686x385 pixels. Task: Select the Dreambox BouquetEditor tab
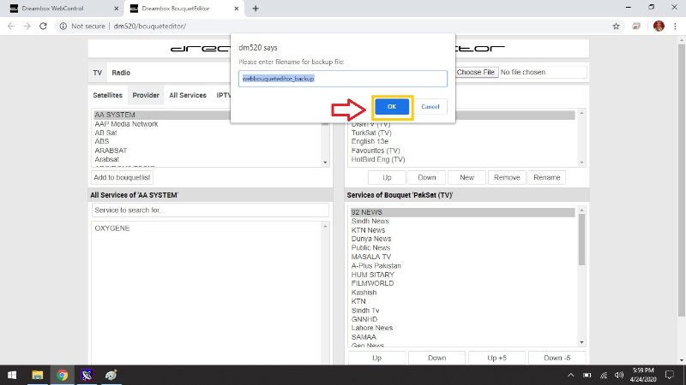(184, 9)
